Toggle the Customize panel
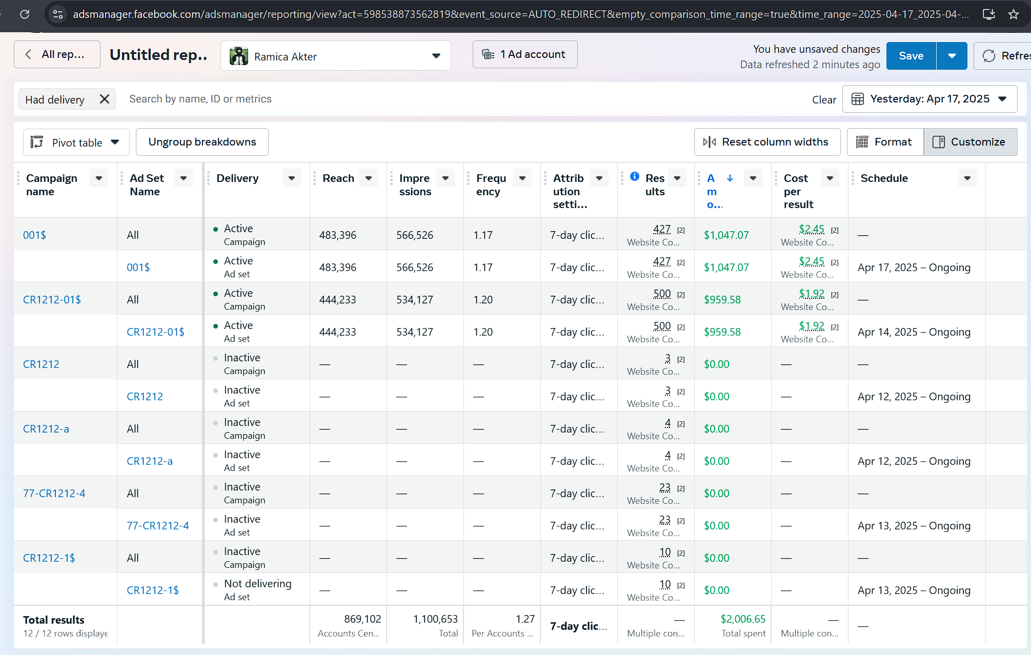Viewport: 1031px width, 655px height. [x=970, y=142]
